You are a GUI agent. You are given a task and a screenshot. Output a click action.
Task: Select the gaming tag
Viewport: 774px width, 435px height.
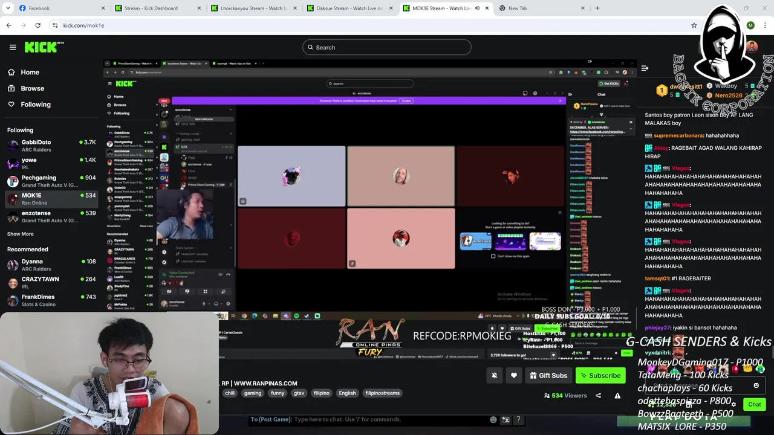point(253,393)
